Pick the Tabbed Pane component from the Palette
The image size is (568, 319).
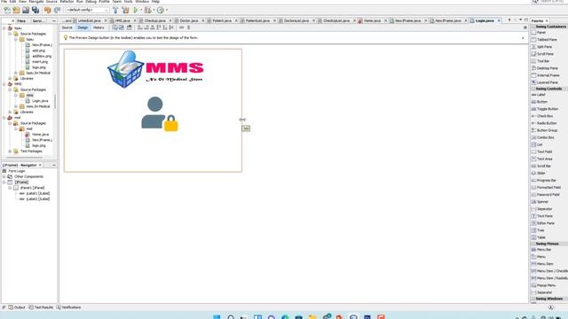point(547,40)
